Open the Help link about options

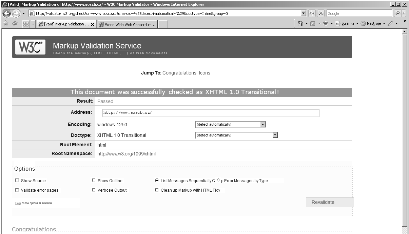tap(18, 203)
